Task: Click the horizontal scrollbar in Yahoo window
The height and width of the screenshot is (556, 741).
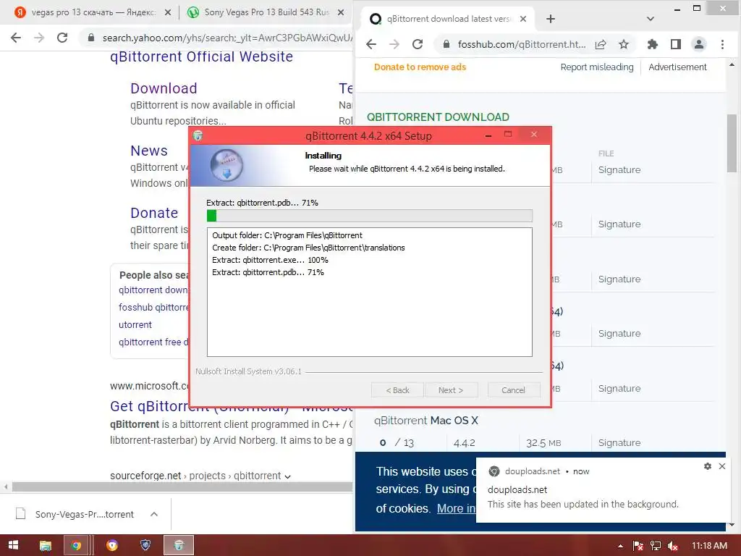Action: click(182, 486)
